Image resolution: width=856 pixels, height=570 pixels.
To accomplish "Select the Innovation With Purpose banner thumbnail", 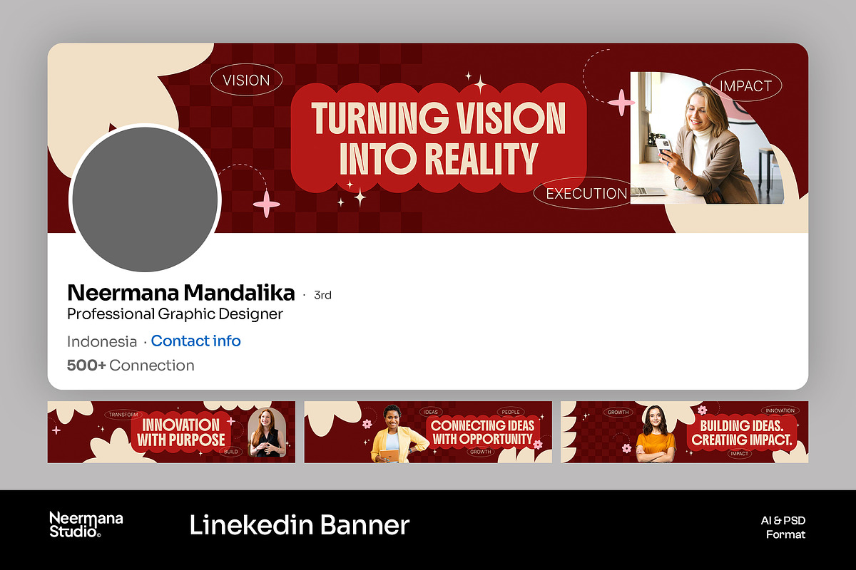I will pyautogui.click(x=171, y=432).
